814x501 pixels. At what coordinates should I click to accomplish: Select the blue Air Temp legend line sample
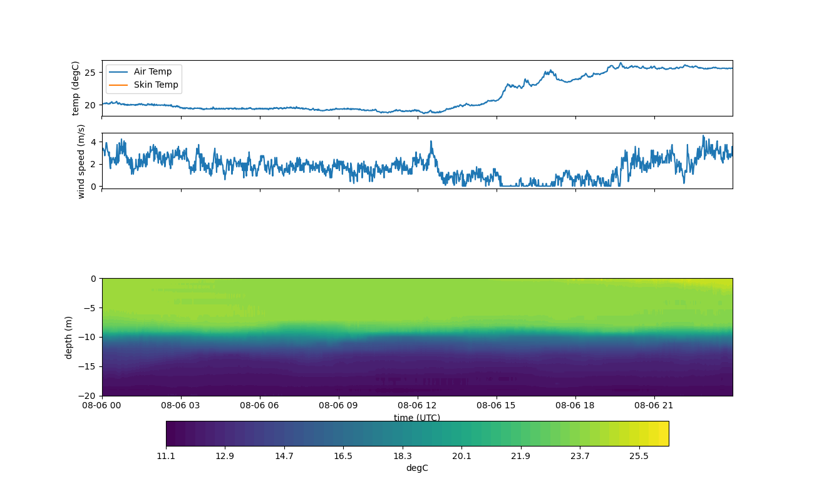pyautogui.click(x=118, y=71)
